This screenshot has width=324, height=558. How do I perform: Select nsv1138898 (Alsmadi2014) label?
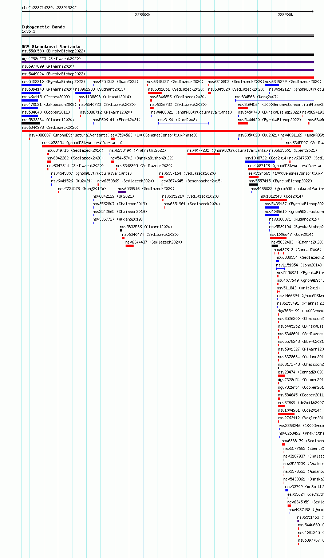coord(105,97)
